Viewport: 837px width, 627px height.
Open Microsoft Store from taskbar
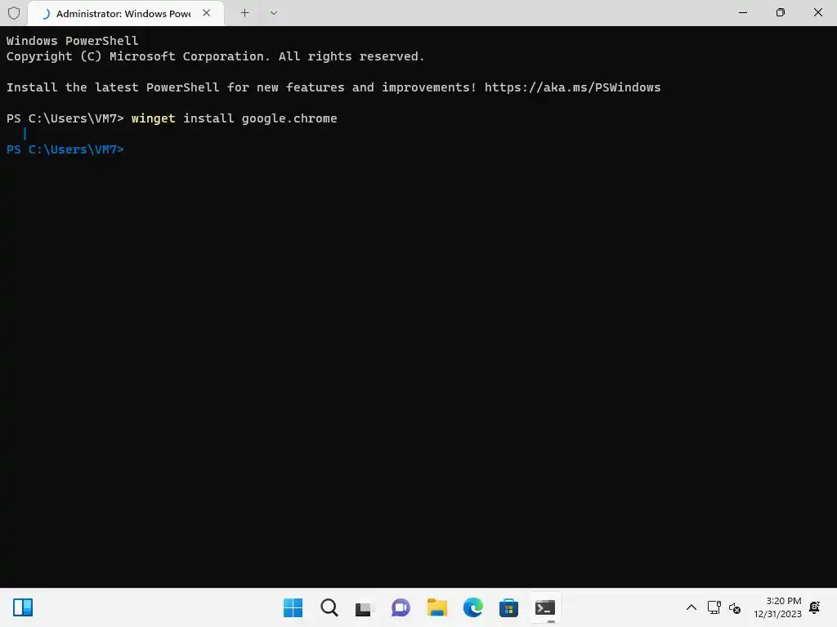point(508,607)
